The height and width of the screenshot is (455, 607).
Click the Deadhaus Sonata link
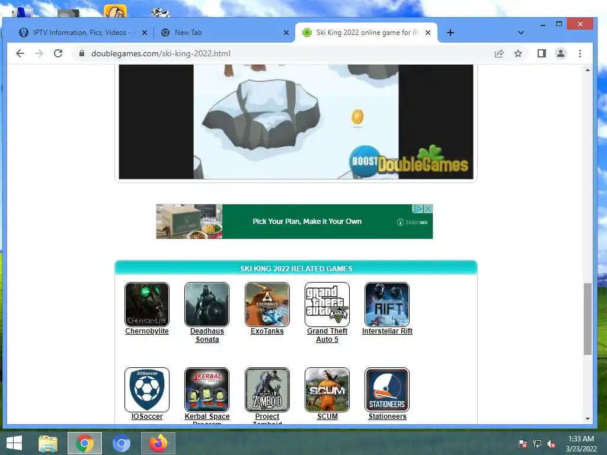pyautogui.click(x=207, y=335)
